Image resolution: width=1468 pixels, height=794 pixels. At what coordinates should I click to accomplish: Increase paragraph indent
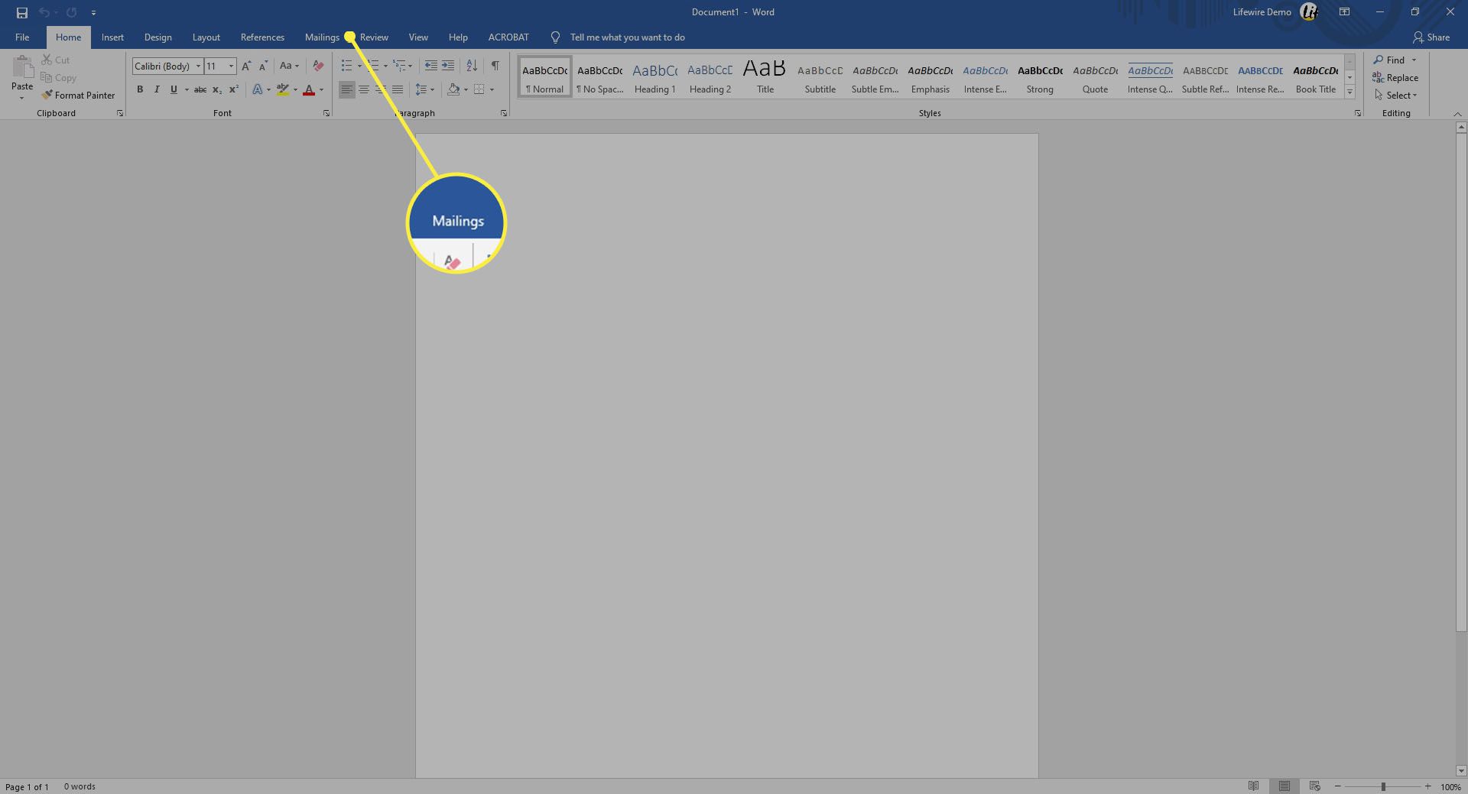click(448, 66)
